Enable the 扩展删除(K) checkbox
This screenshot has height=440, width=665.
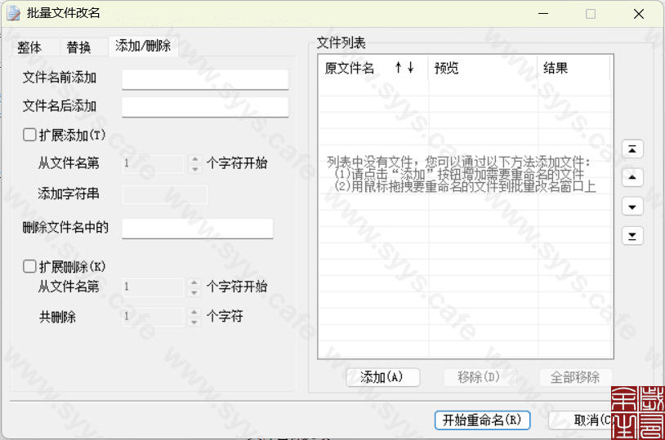click(x=29, y=266)
